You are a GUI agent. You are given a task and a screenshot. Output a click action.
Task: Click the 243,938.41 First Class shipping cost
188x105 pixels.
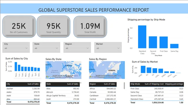tap(159, 89)
